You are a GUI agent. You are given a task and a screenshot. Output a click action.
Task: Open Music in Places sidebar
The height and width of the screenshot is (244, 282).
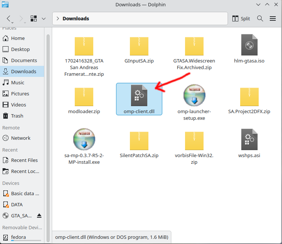22,83
